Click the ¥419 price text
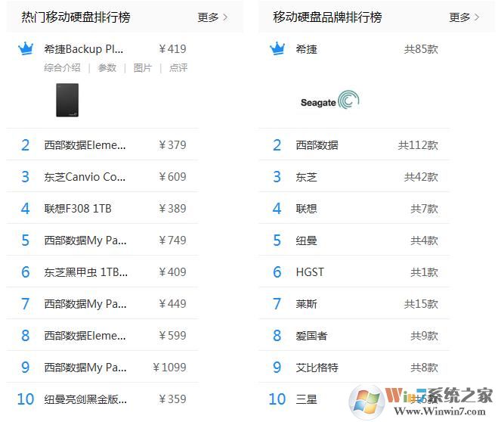This screenshot has height=422, width=498. pyautogui.click(x=172, y=49)
